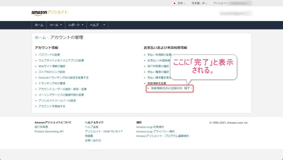
Task: Go to the ホーム navigation tab
Action: coord(39,25)
